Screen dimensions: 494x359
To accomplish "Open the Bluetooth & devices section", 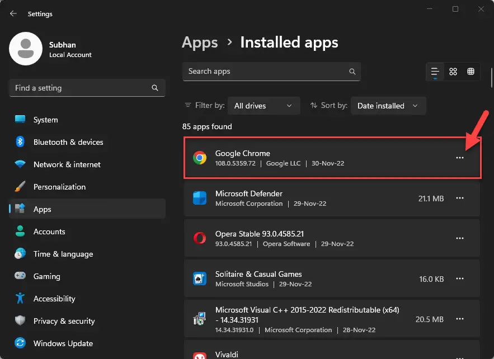I will (68, 142).
